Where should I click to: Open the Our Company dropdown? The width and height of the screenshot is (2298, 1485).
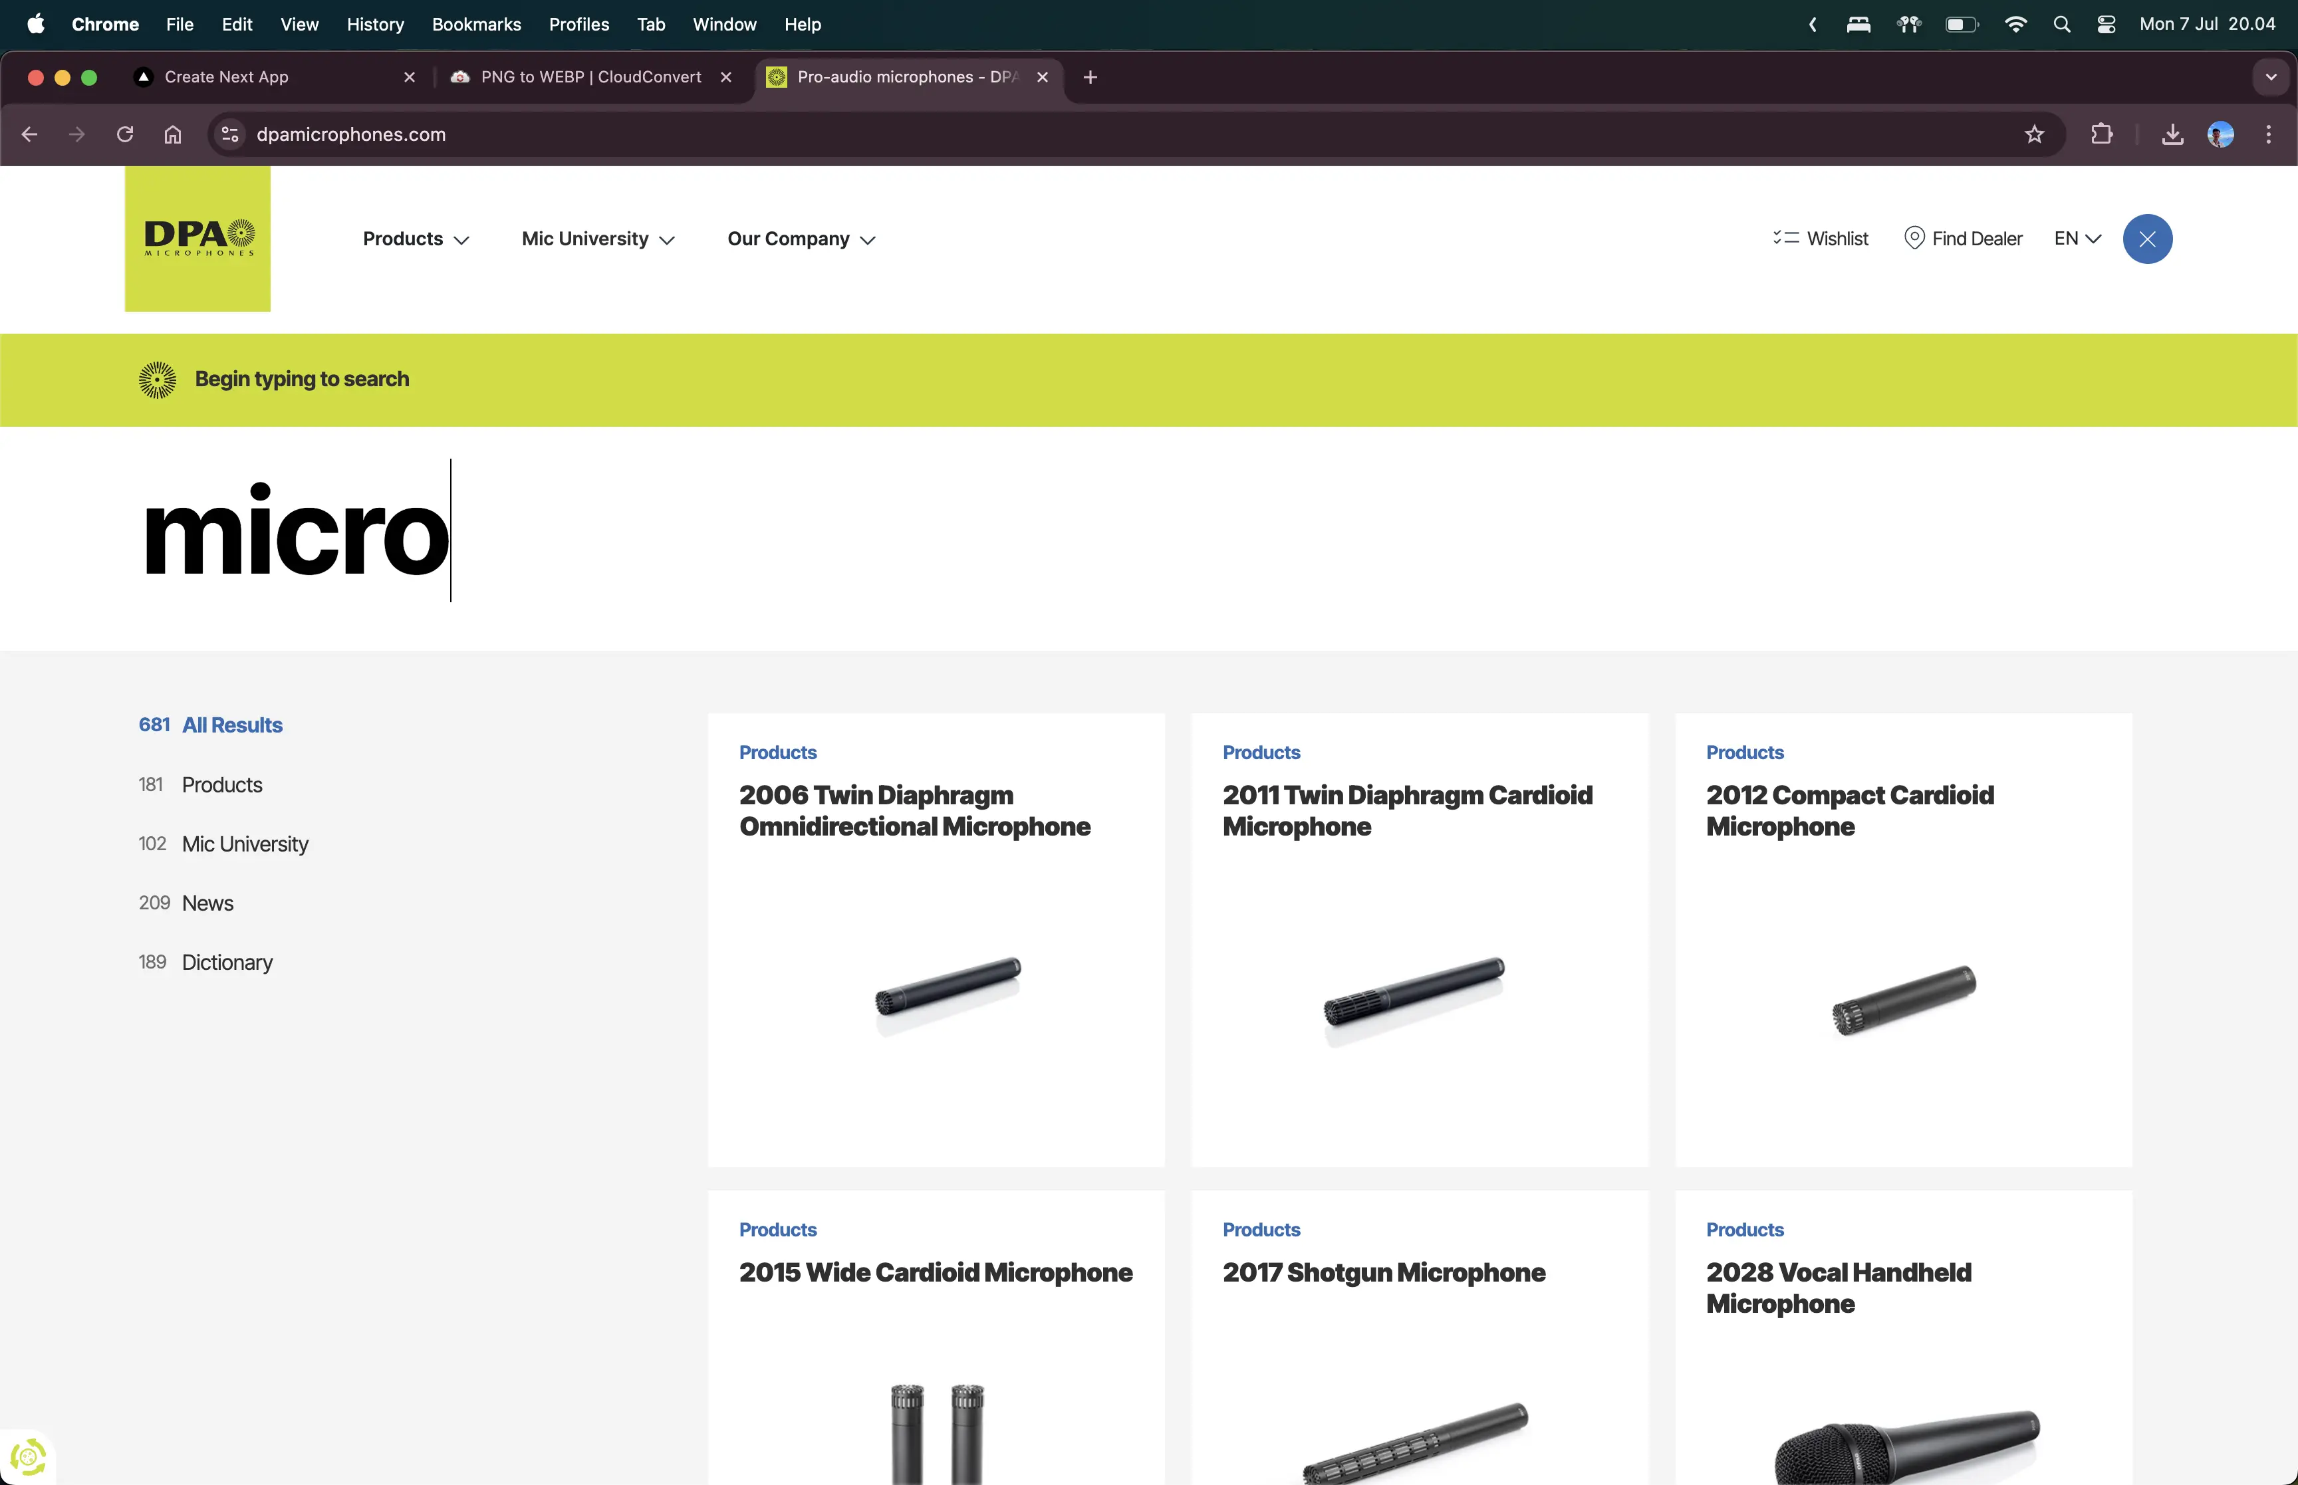[801, 239]
